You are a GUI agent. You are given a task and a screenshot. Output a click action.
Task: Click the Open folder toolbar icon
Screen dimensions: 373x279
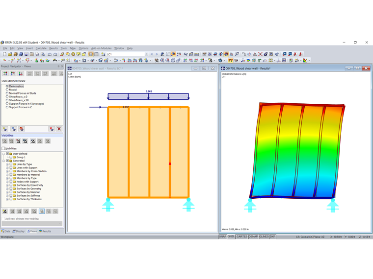[x=10, y=54]
